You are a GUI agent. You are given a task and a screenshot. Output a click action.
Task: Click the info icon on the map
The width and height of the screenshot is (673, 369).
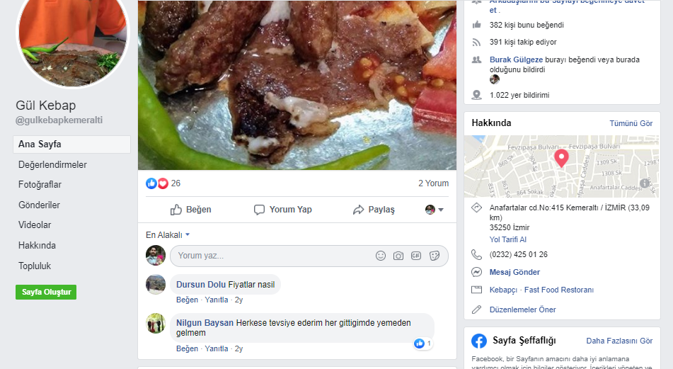coord(645,183)
